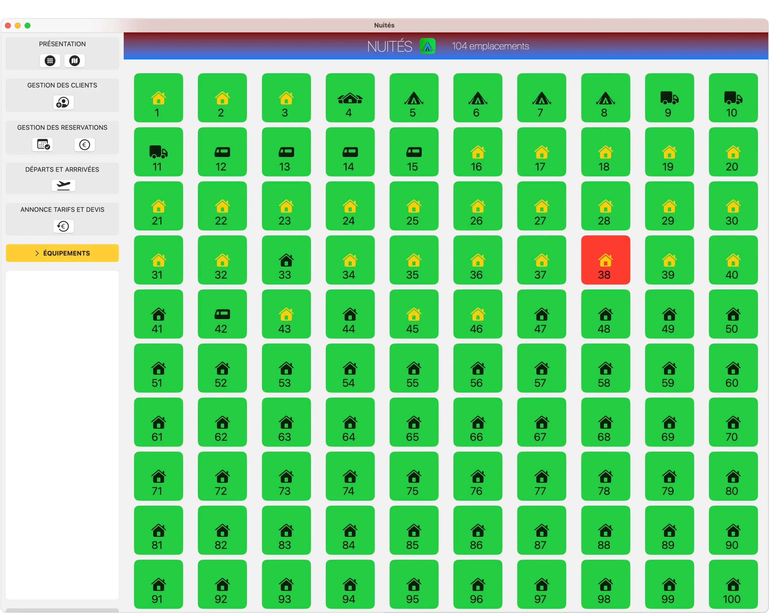This screenshot has height=613, width=770.
Task: Select caravan pitch 12
Action: point(222,152)
